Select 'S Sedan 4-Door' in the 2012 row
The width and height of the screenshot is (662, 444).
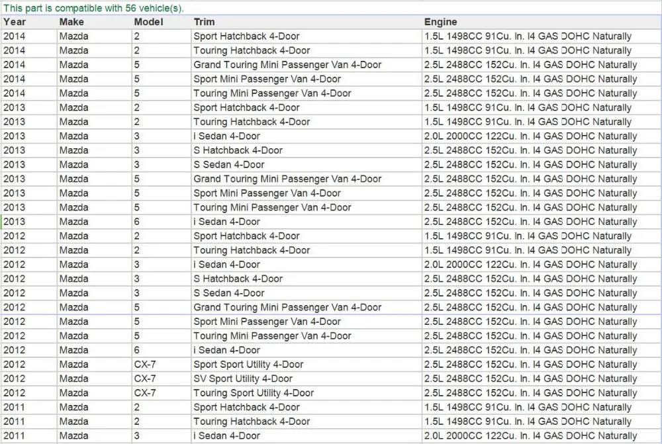[x=229, y=293]
